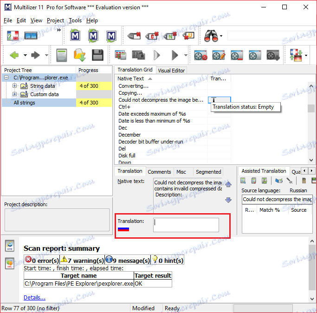Open the Help menu

92,20
